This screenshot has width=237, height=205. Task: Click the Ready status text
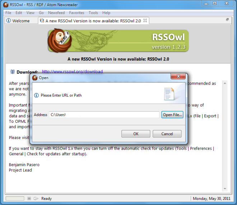(x=47, y=199)
